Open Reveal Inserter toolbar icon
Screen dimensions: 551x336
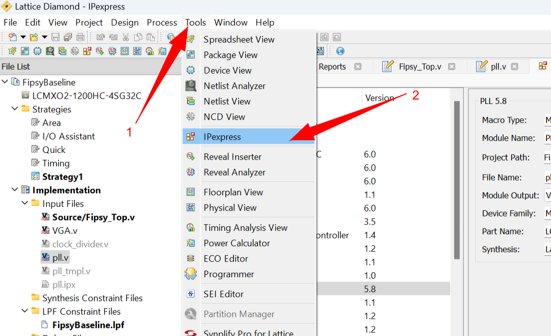coord(100,51)
